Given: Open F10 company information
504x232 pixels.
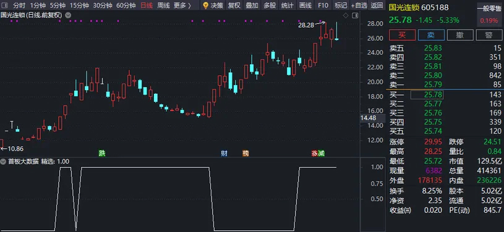Looking at the screenshot, I should point(323,6).
